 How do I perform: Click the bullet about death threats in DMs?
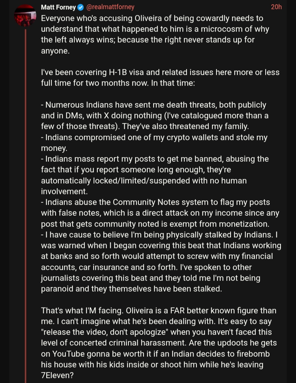pyautogui.click(x=155, y=115)
